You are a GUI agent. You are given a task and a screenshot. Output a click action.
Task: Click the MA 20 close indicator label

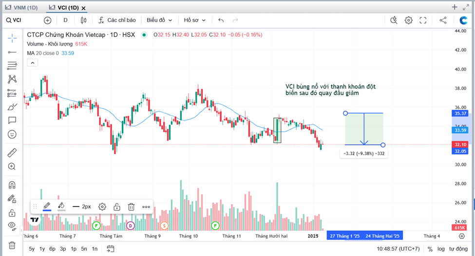[x=43, y=53]
